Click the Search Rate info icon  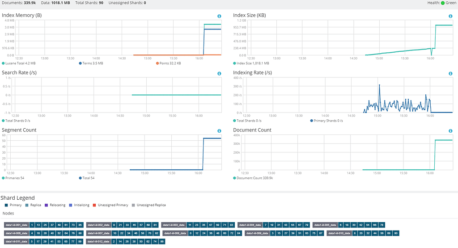(x=219, y=74)
